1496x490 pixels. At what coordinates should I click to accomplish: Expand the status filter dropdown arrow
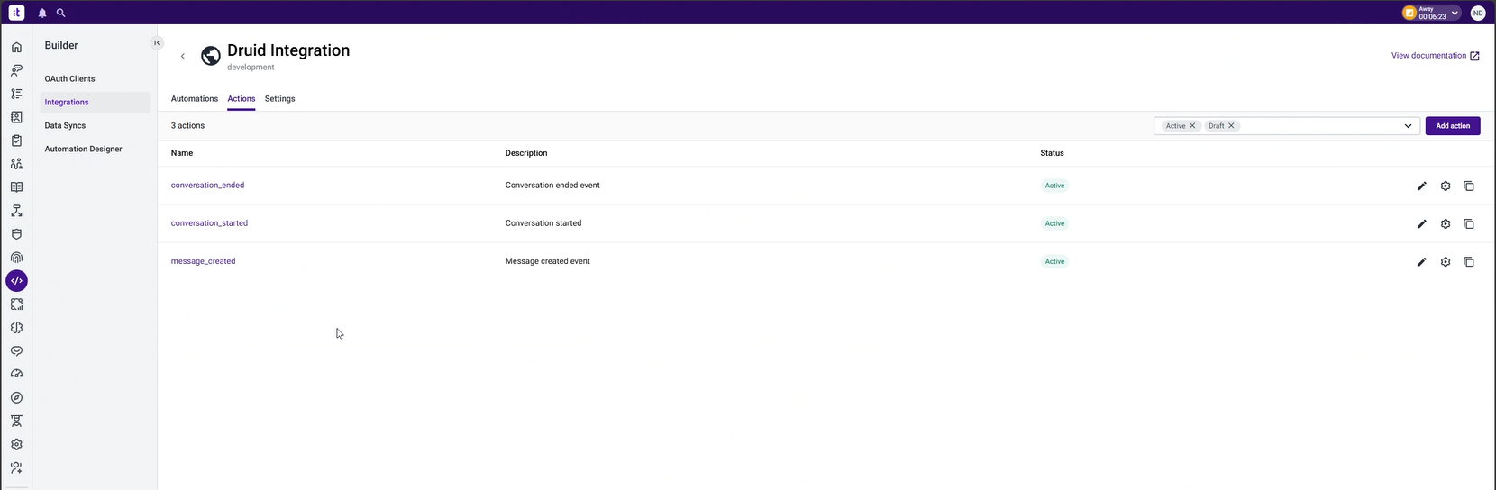coord(1408,126)
